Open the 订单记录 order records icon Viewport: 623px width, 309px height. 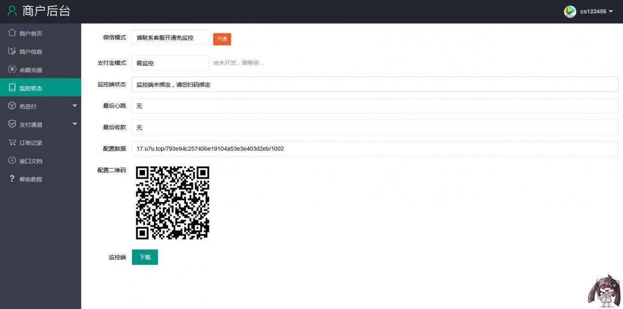coord(13,142)
